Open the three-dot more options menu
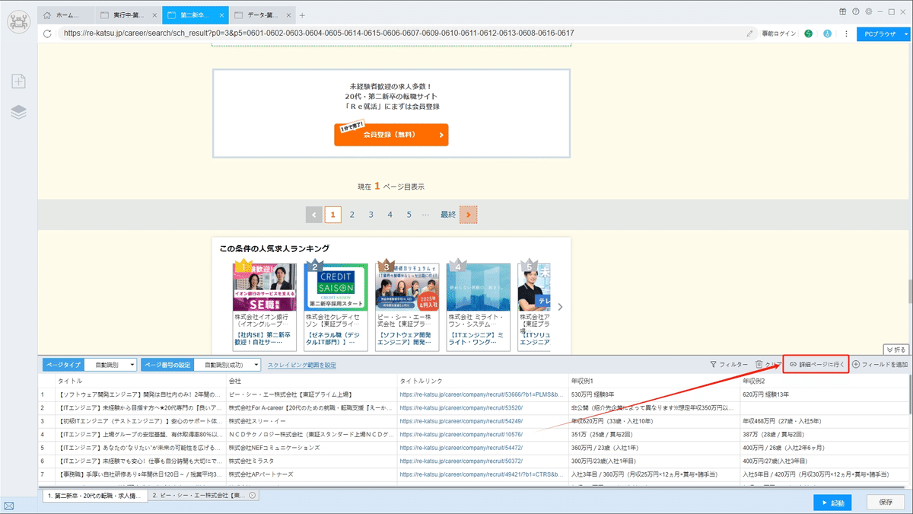 click(x=845, y=34)
